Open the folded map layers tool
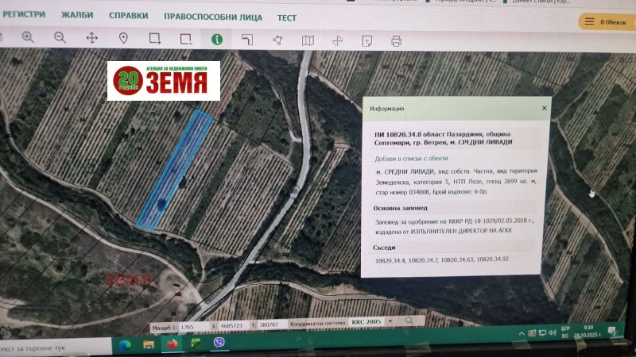This screenshot has width=636, height=357. click(308, 40)
